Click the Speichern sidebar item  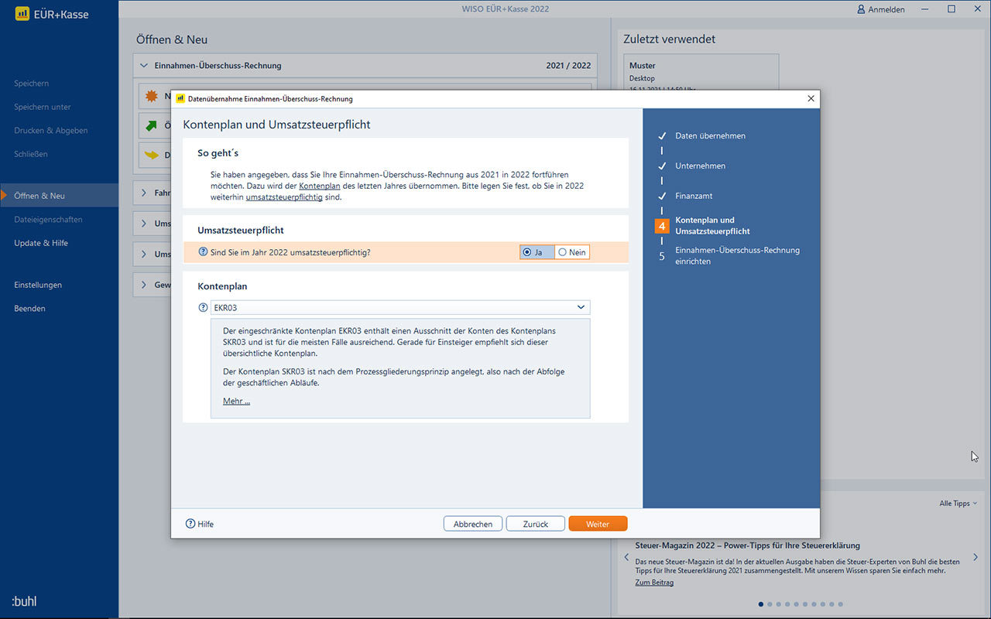31,83
